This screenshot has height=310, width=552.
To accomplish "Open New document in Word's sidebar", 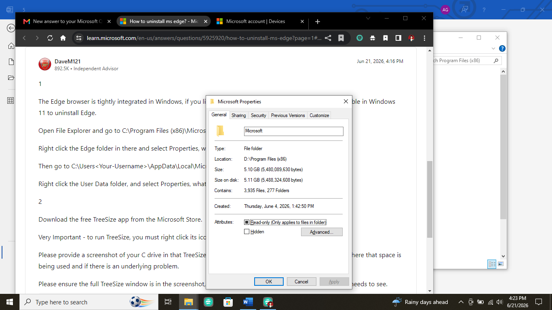I will (x=11, y=62).
